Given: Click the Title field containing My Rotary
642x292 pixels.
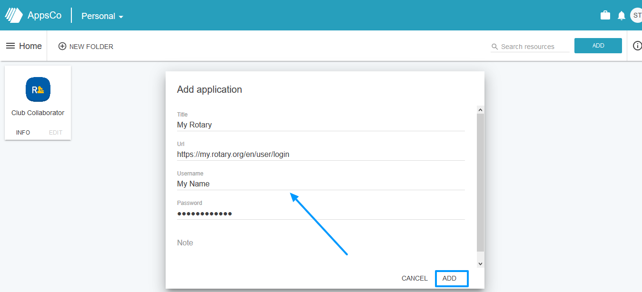Looking at the screenshot, I should click(321, 125).
